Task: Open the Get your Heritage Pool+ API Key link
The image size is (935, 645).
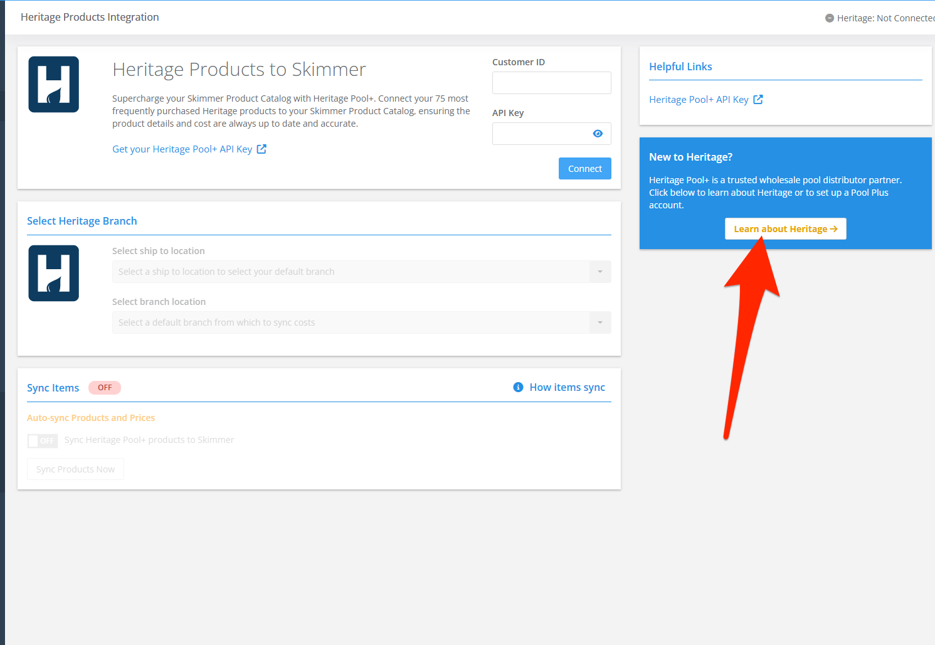Action: tap(182, 149)
